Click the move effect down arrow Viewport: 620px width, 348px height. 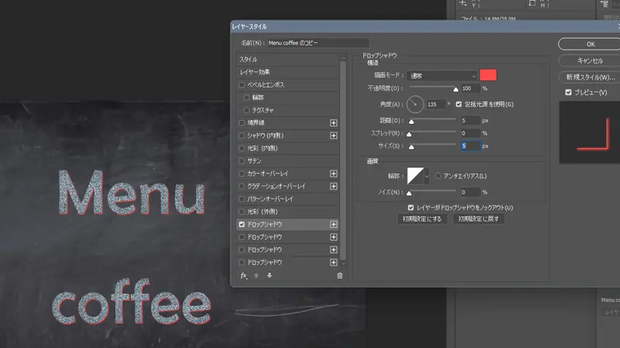point(269,276)
